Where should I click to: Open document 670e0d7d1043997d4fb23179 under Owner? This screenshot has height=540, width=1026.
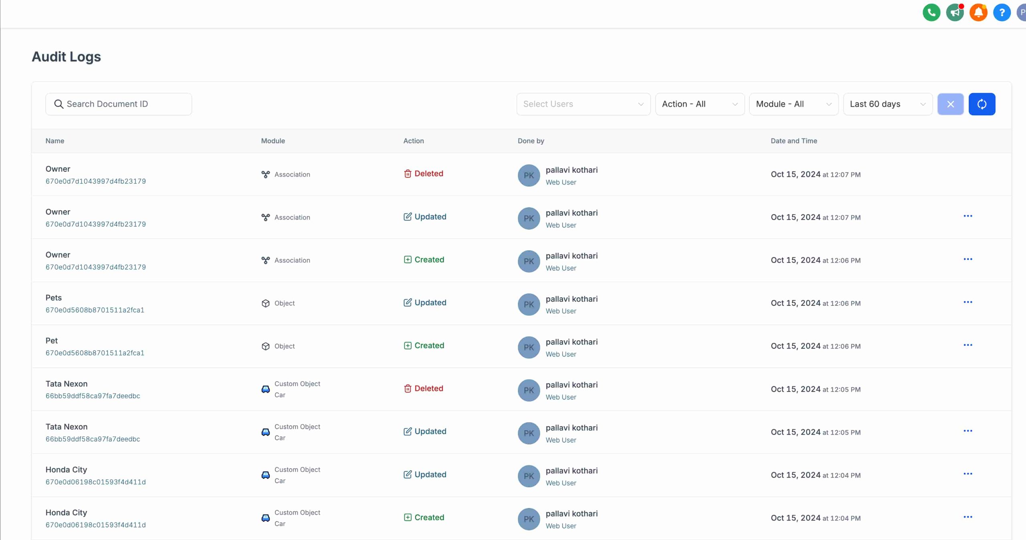95,181
